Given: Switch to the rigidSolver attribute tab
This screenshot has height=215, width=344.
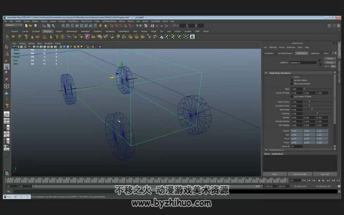Looking at the screenshot, I should (x=315, y=53).
